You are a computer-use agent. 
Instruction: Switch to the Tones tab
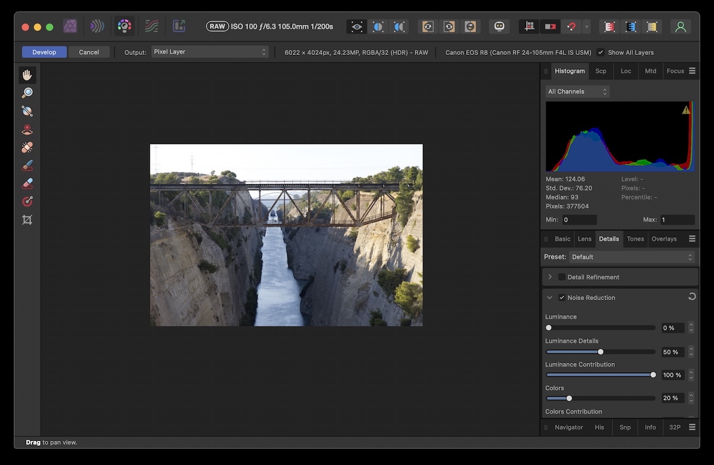coord(635,239)
